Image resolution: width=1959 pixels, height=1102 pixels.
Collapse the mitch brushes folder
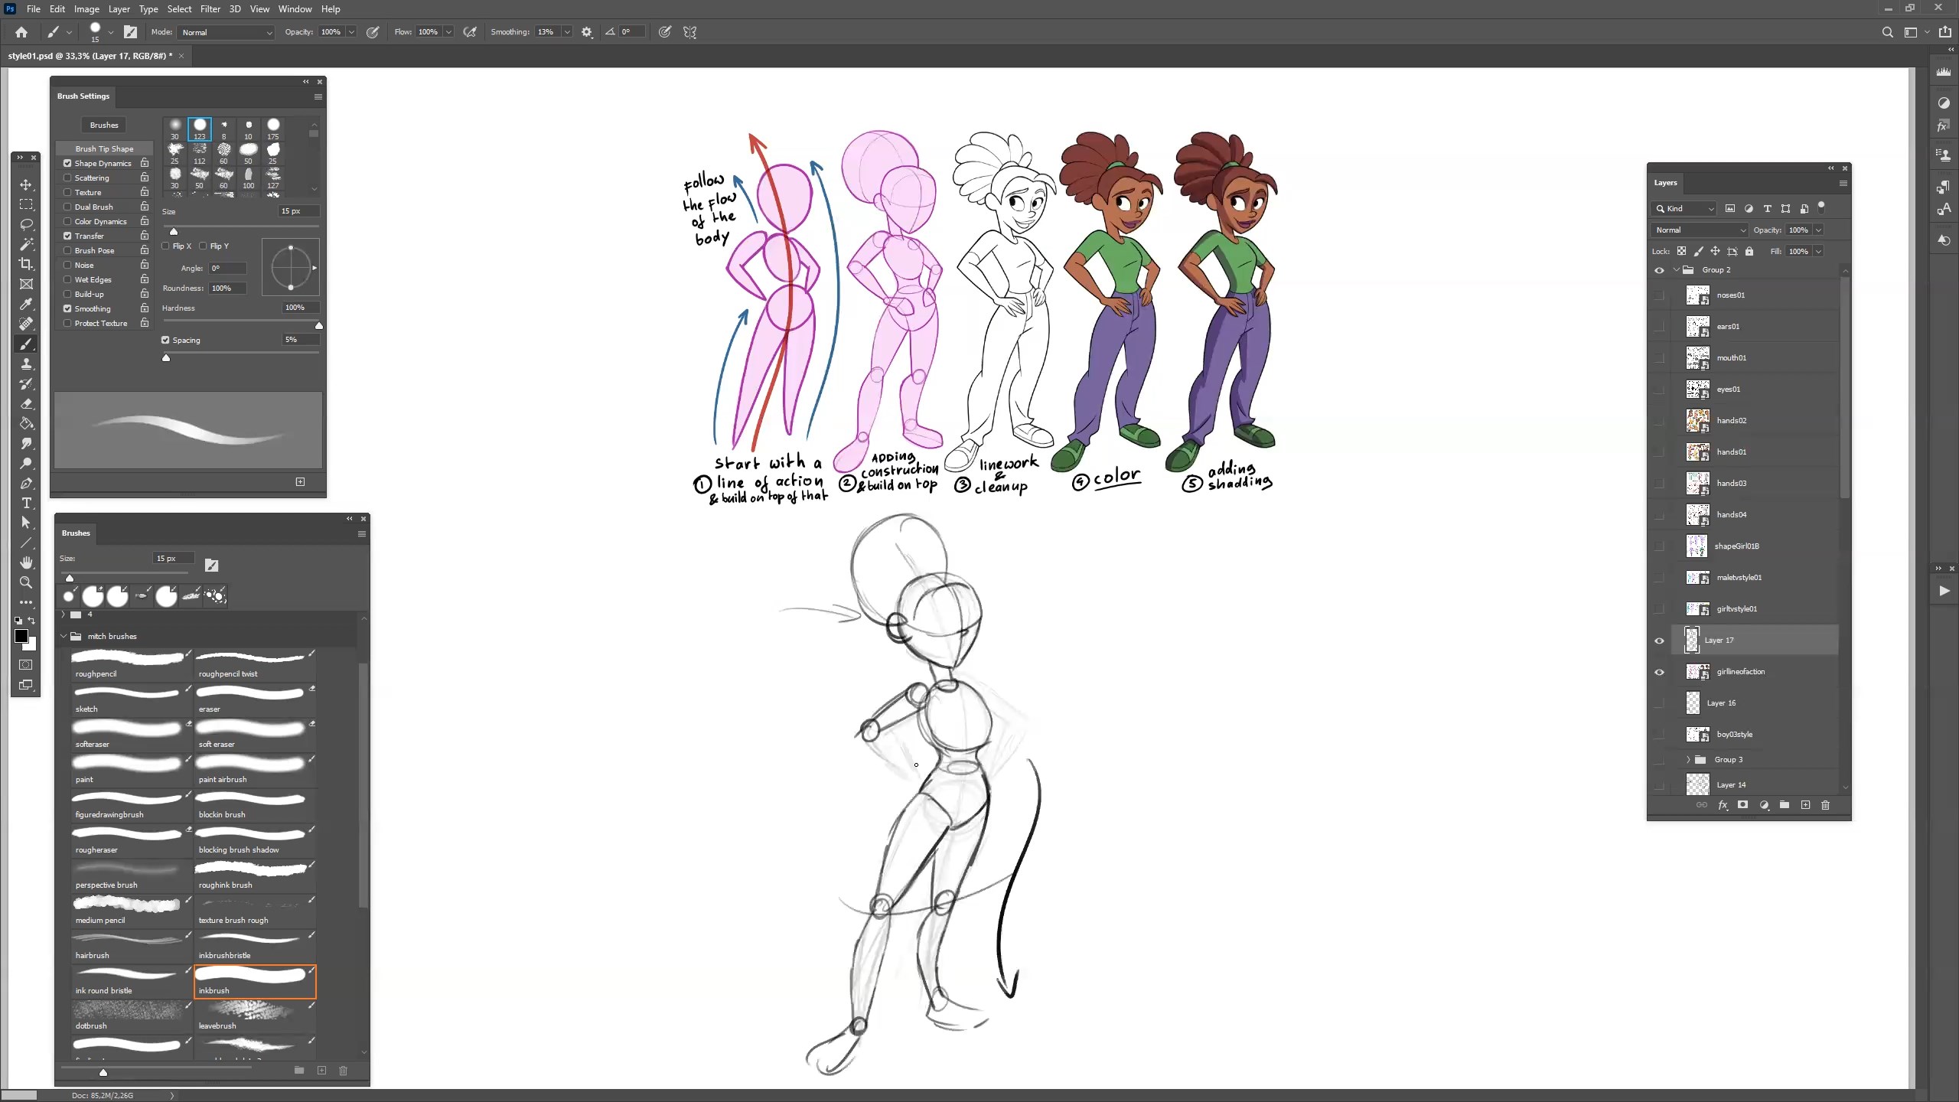pos(64,636)
